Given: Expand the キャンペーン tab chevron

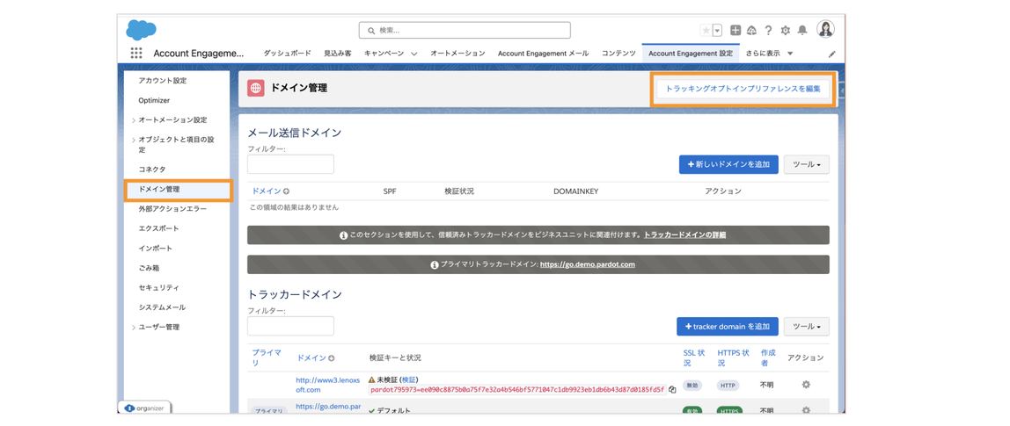Looking at the screenshot, I should (x=414, y=54).
